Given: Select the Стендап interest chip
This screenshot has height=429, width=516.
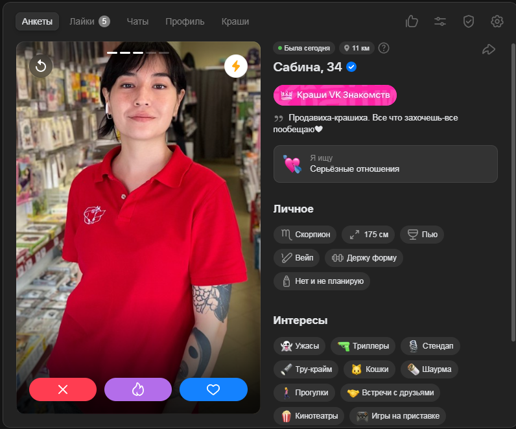Looking at the screenshot, I should point(430,346).
